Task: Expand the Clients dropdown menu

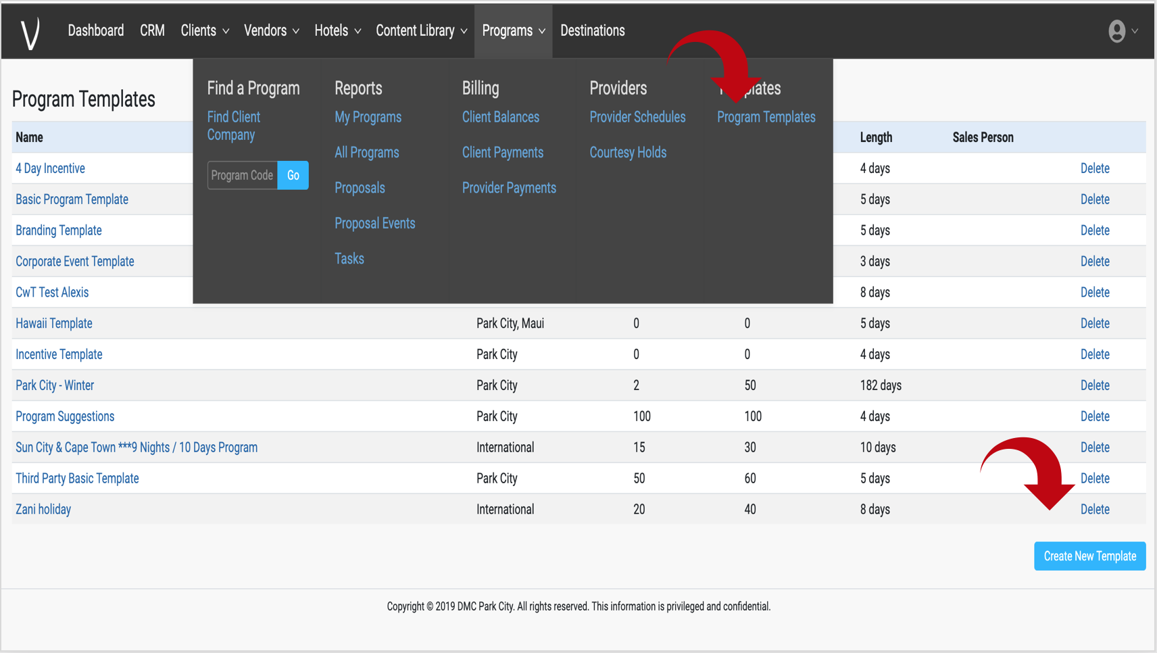Action: point(205,30)
